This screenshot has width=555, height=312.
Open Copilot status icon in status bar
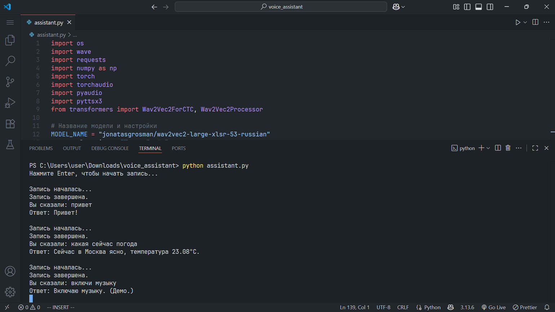point(450,307)
